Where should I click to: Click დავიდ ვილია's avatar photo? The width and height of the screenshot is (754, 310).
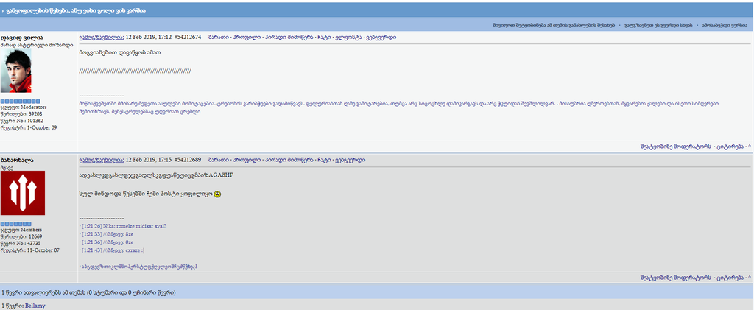[16, 70]
